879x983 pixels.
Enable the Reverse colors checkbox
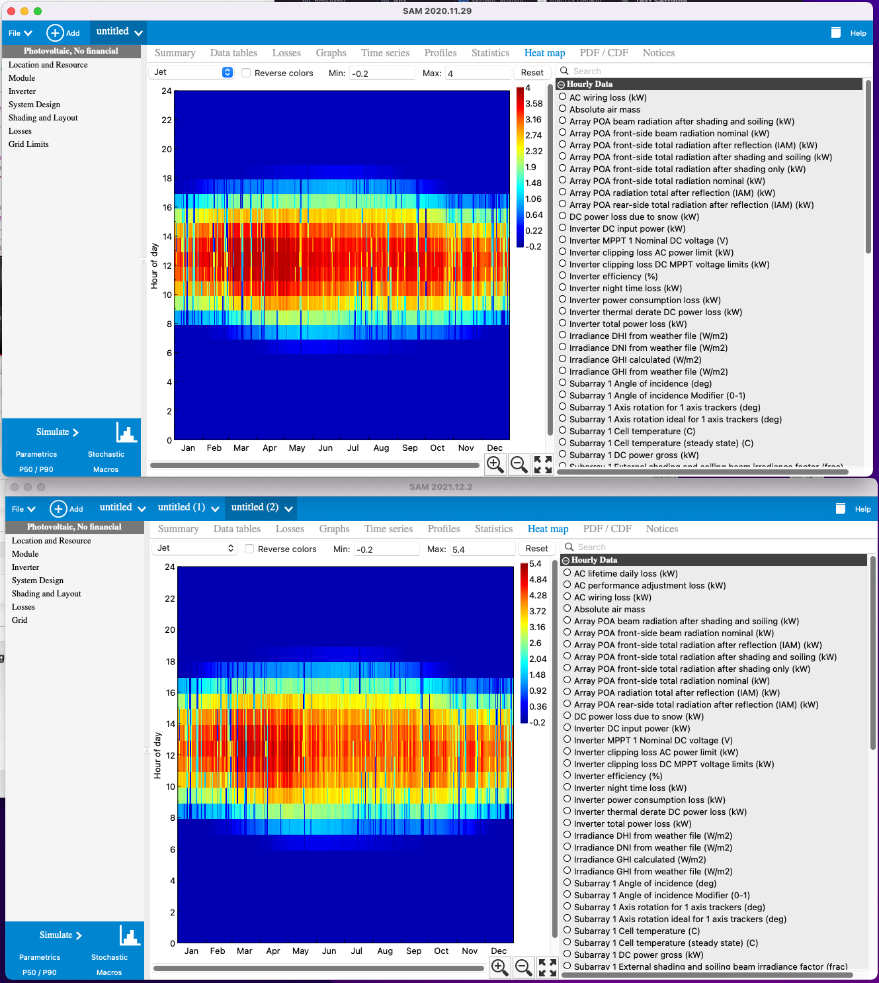point(246,73)
